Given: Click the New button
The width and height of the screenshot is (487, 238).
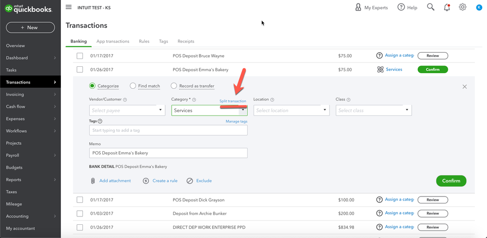Looking at the screenshot, I should [x=30, y=28].
